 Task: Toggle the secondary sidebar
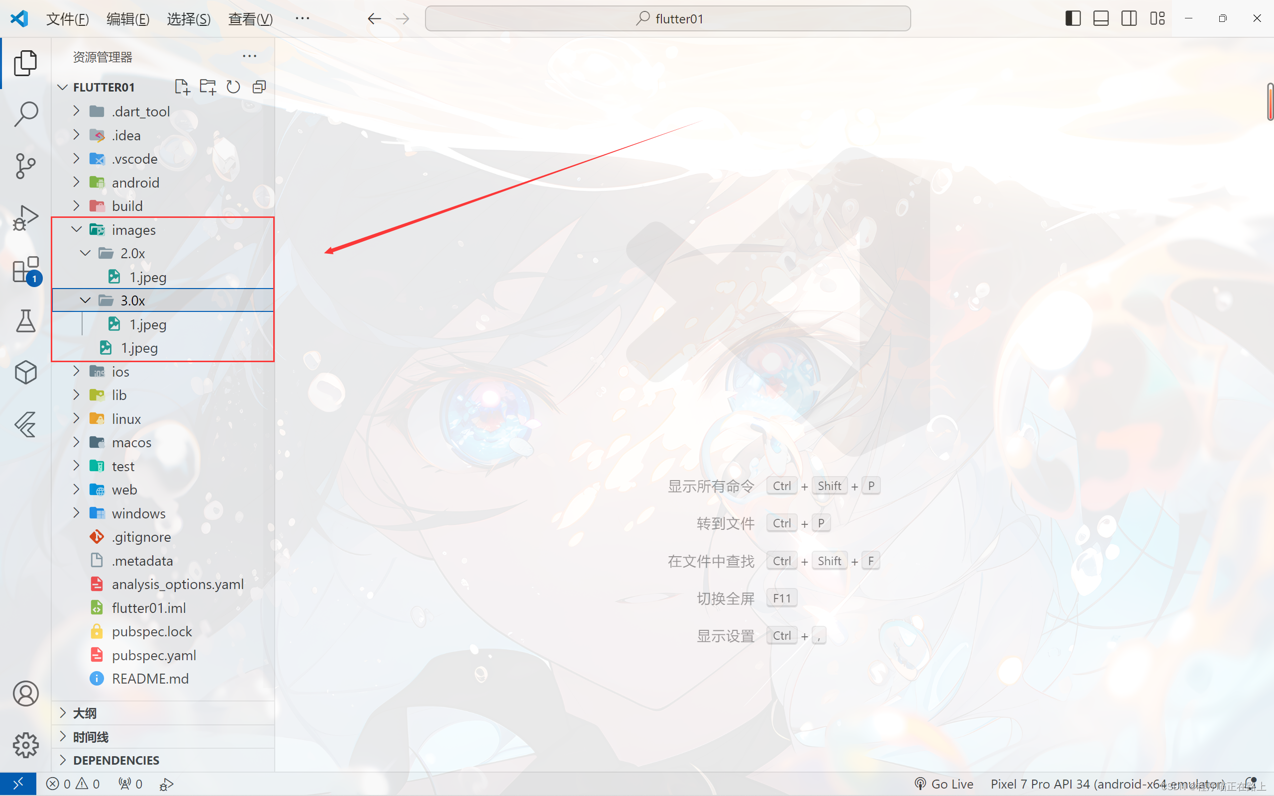[x=1129, y=18]
